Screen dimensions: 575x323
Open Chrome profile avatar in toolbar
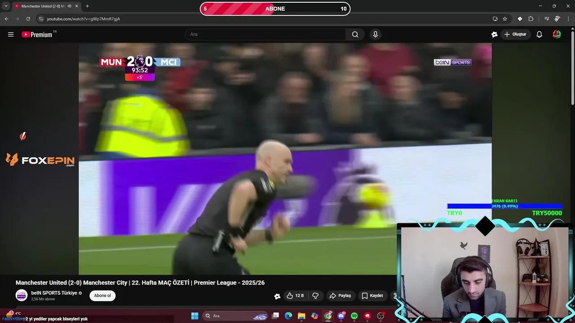557,19
